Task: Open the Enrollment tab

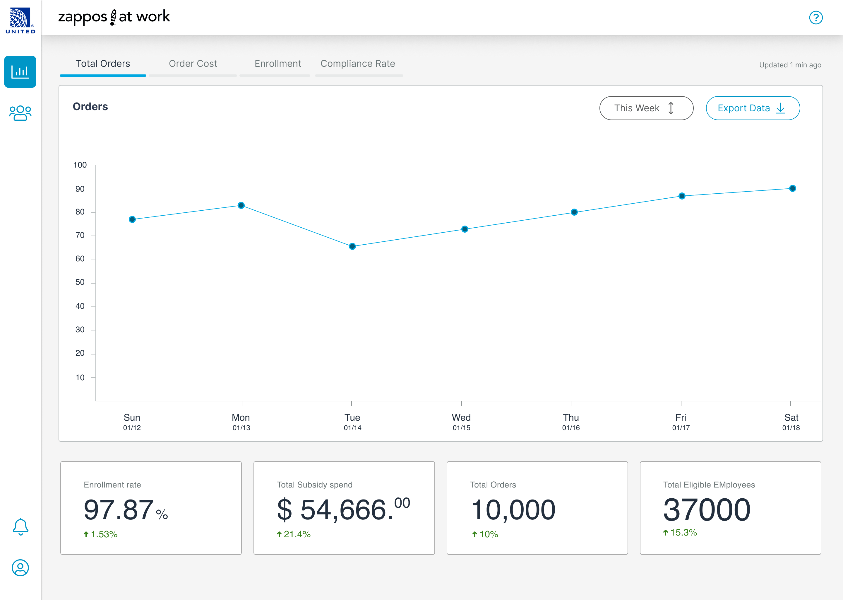Action: click(x=277, y=64)
